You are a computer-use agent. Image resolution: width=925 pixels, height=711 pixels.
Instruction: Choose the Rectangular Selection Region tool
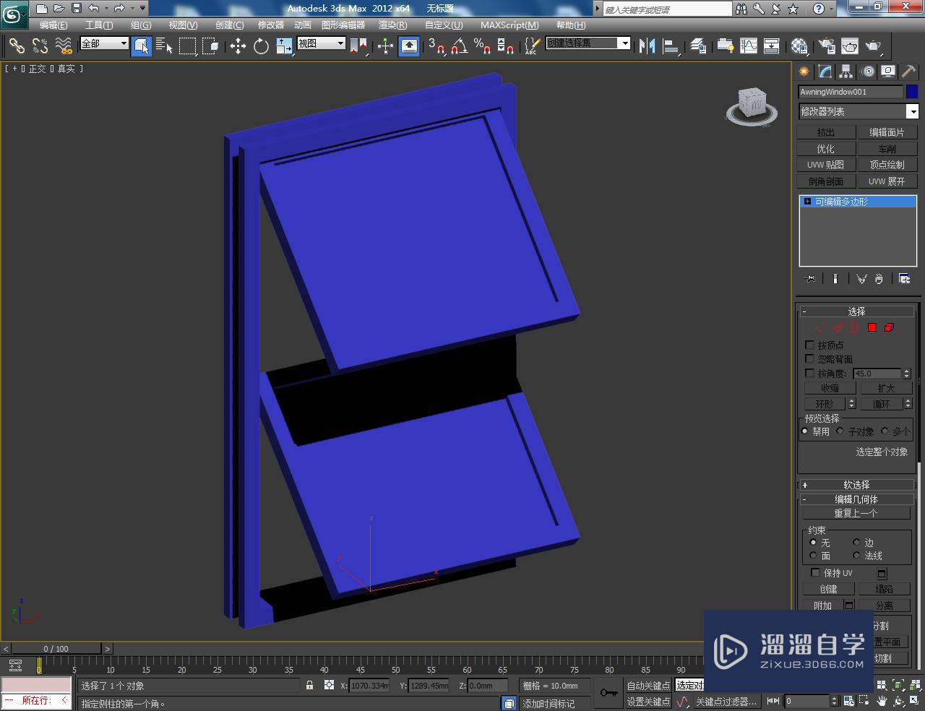[x=188, y=46]
